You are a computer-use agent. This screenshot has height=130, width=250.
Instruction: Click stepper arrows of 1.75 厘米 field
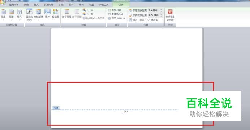(161, 15)
